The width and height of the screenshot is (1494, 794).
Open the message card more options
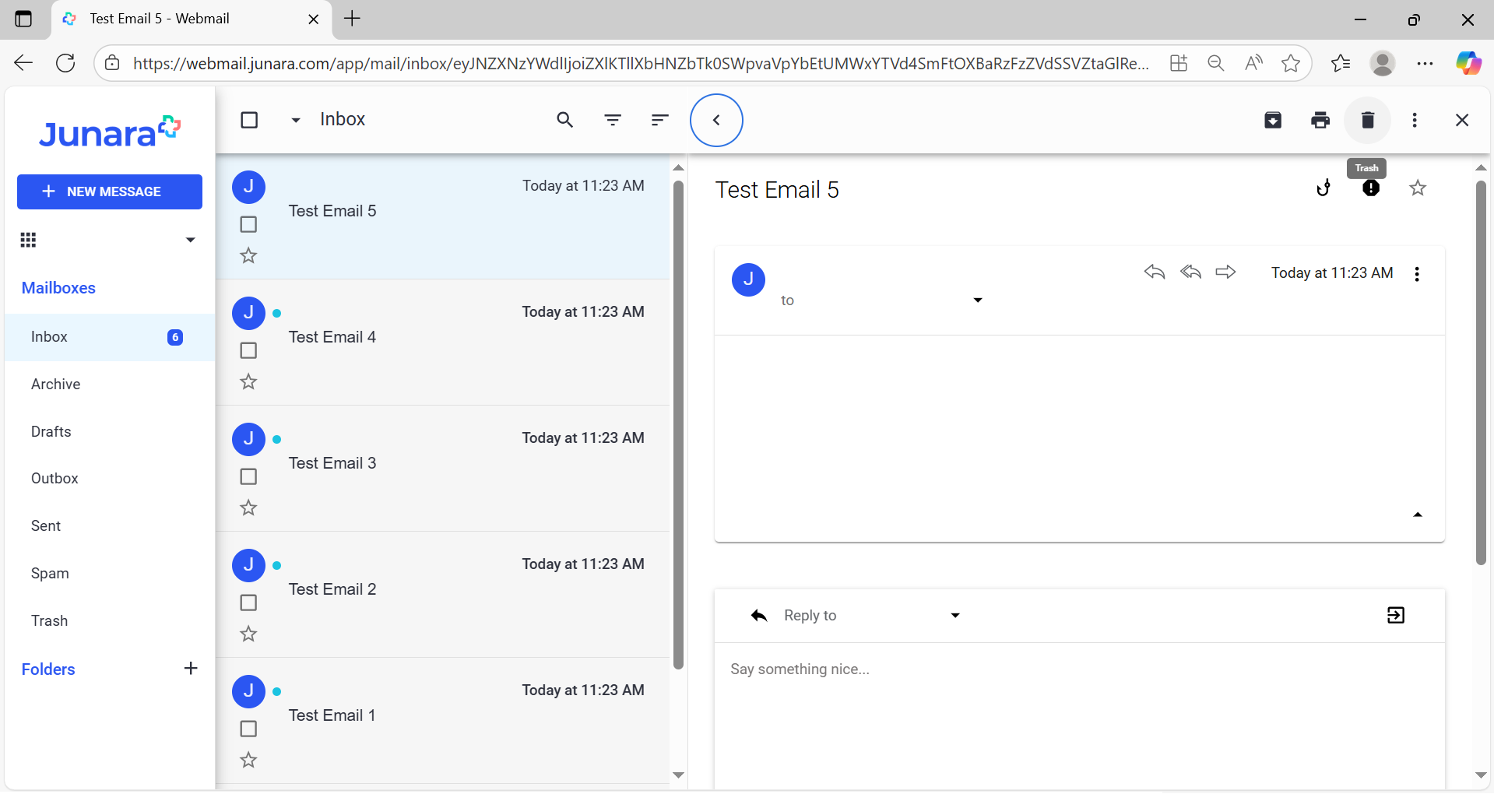coord(1417,274)
